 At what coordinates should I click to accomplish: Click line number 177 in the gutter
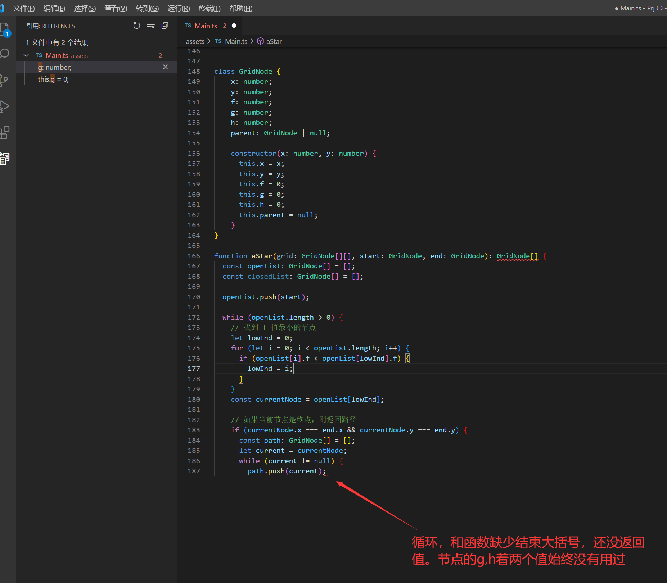click(x=194, y=369)
